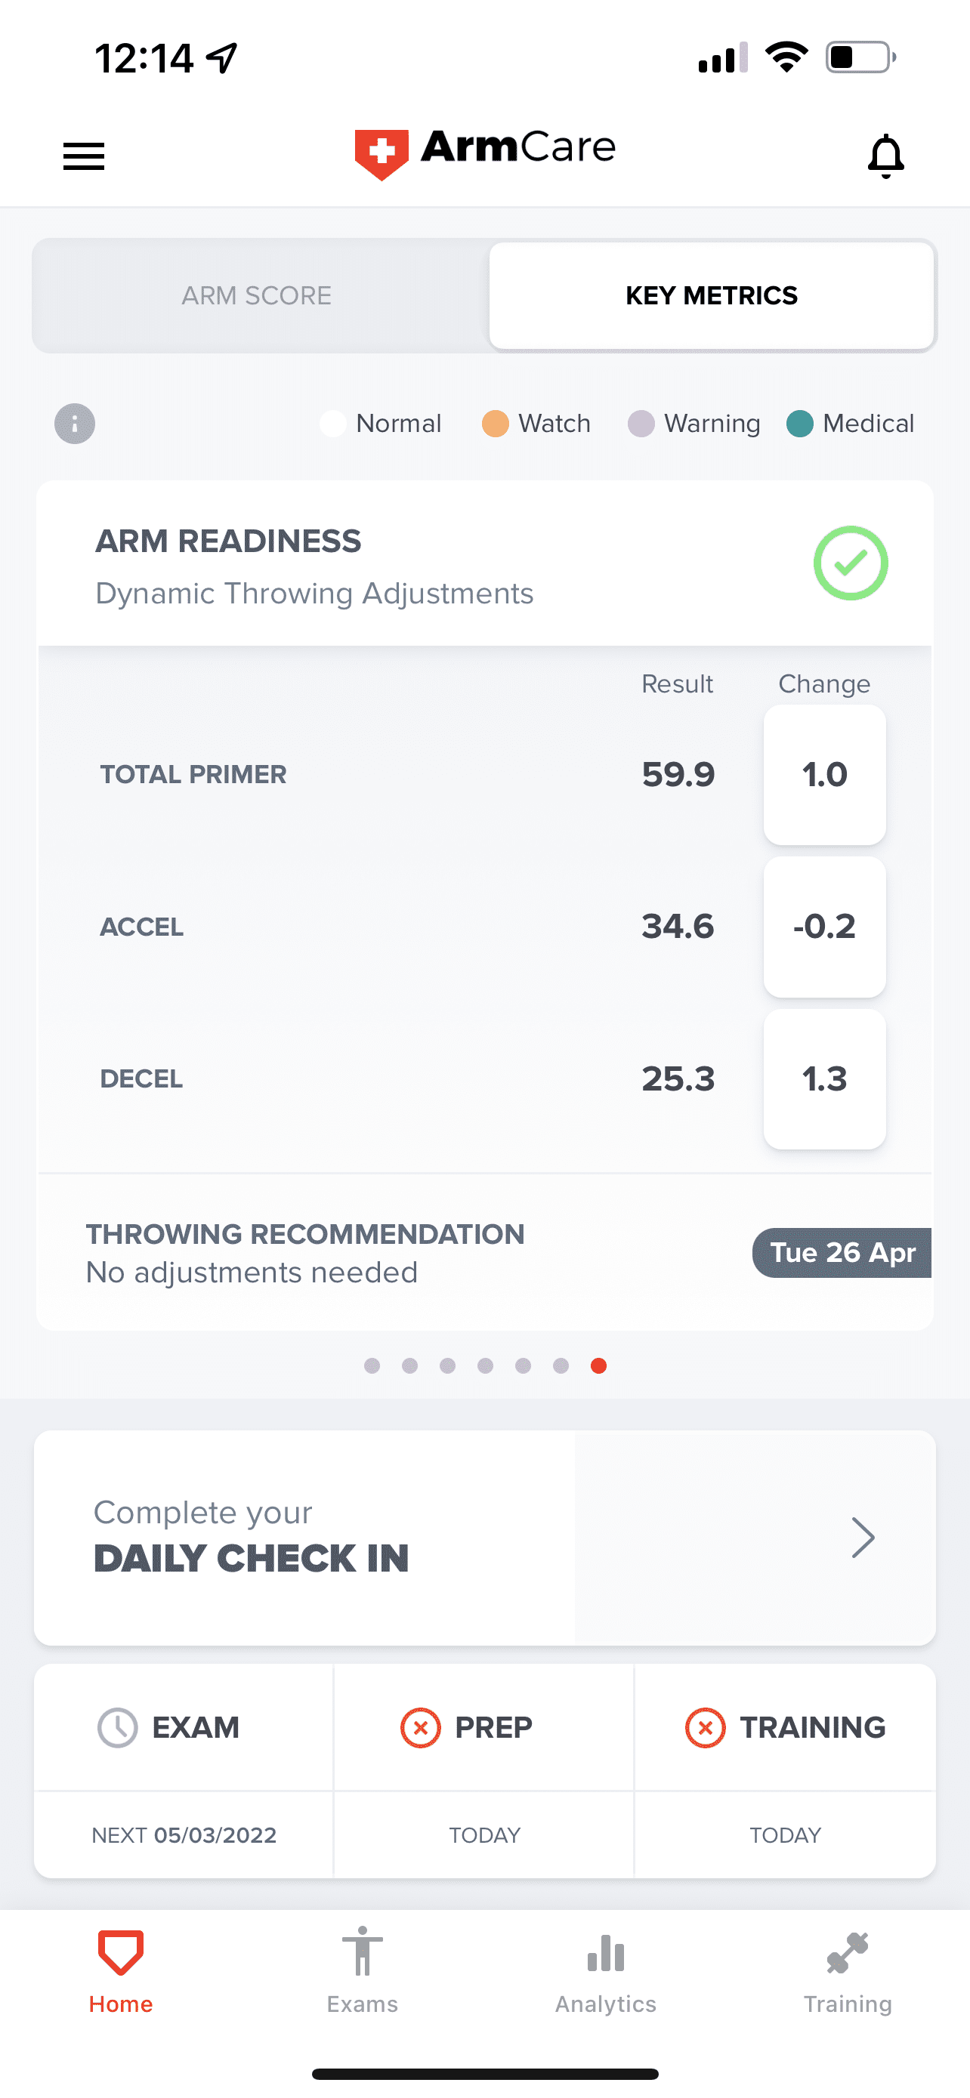Select the KEY METRICS tab
This screenshot has width=970, height=2098.
tap(711, 295)
